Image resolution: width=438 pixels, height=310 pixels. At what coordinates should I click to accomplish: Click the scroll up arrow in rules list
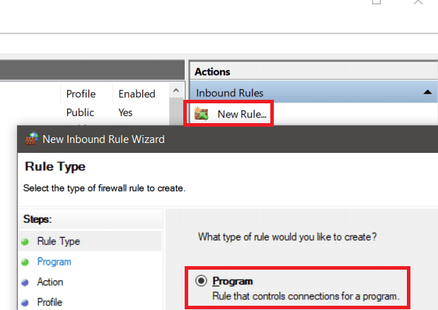tap(176, 90)
